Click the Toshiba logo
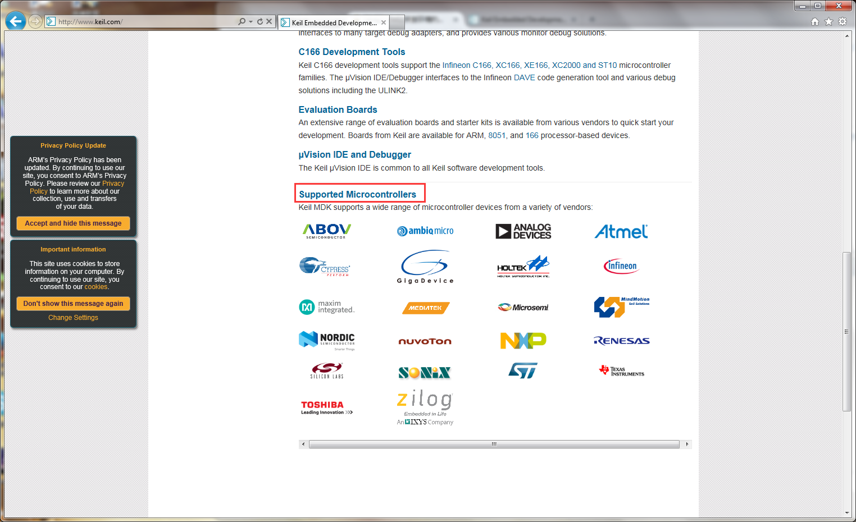Image resolution: width=856 pixels, height=522 pixels. coord(327,407)
